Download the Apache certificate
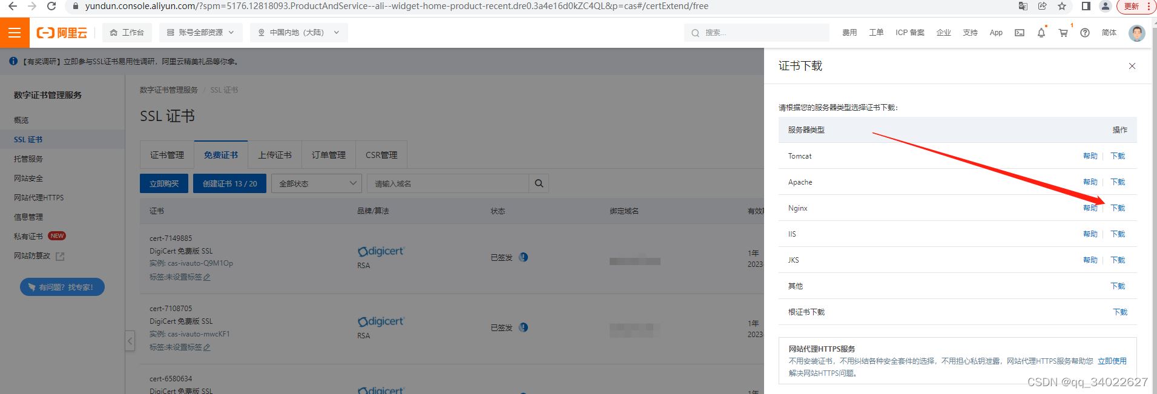Screen dimensions: 1157x394 pos(1118,182)
